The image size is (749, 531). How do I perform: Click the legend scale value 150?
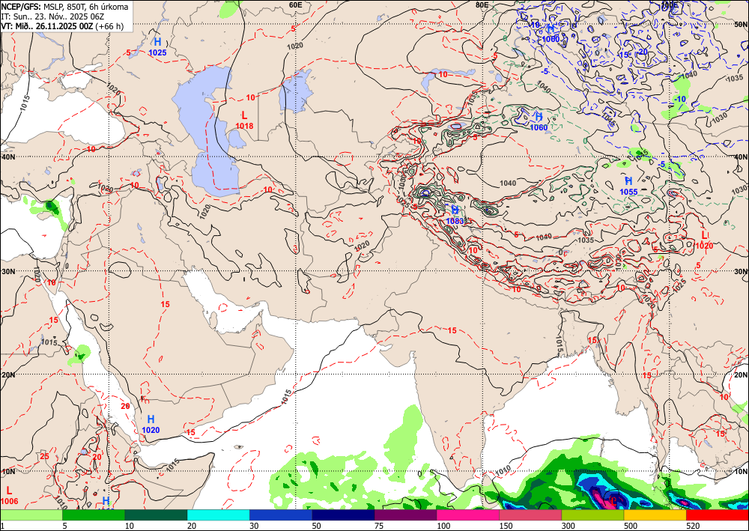[x=506, y=526]
